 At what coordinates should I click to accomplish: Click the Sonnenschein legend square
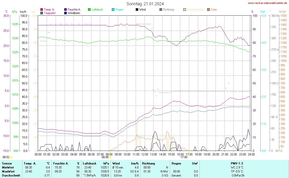pos(185,10)
